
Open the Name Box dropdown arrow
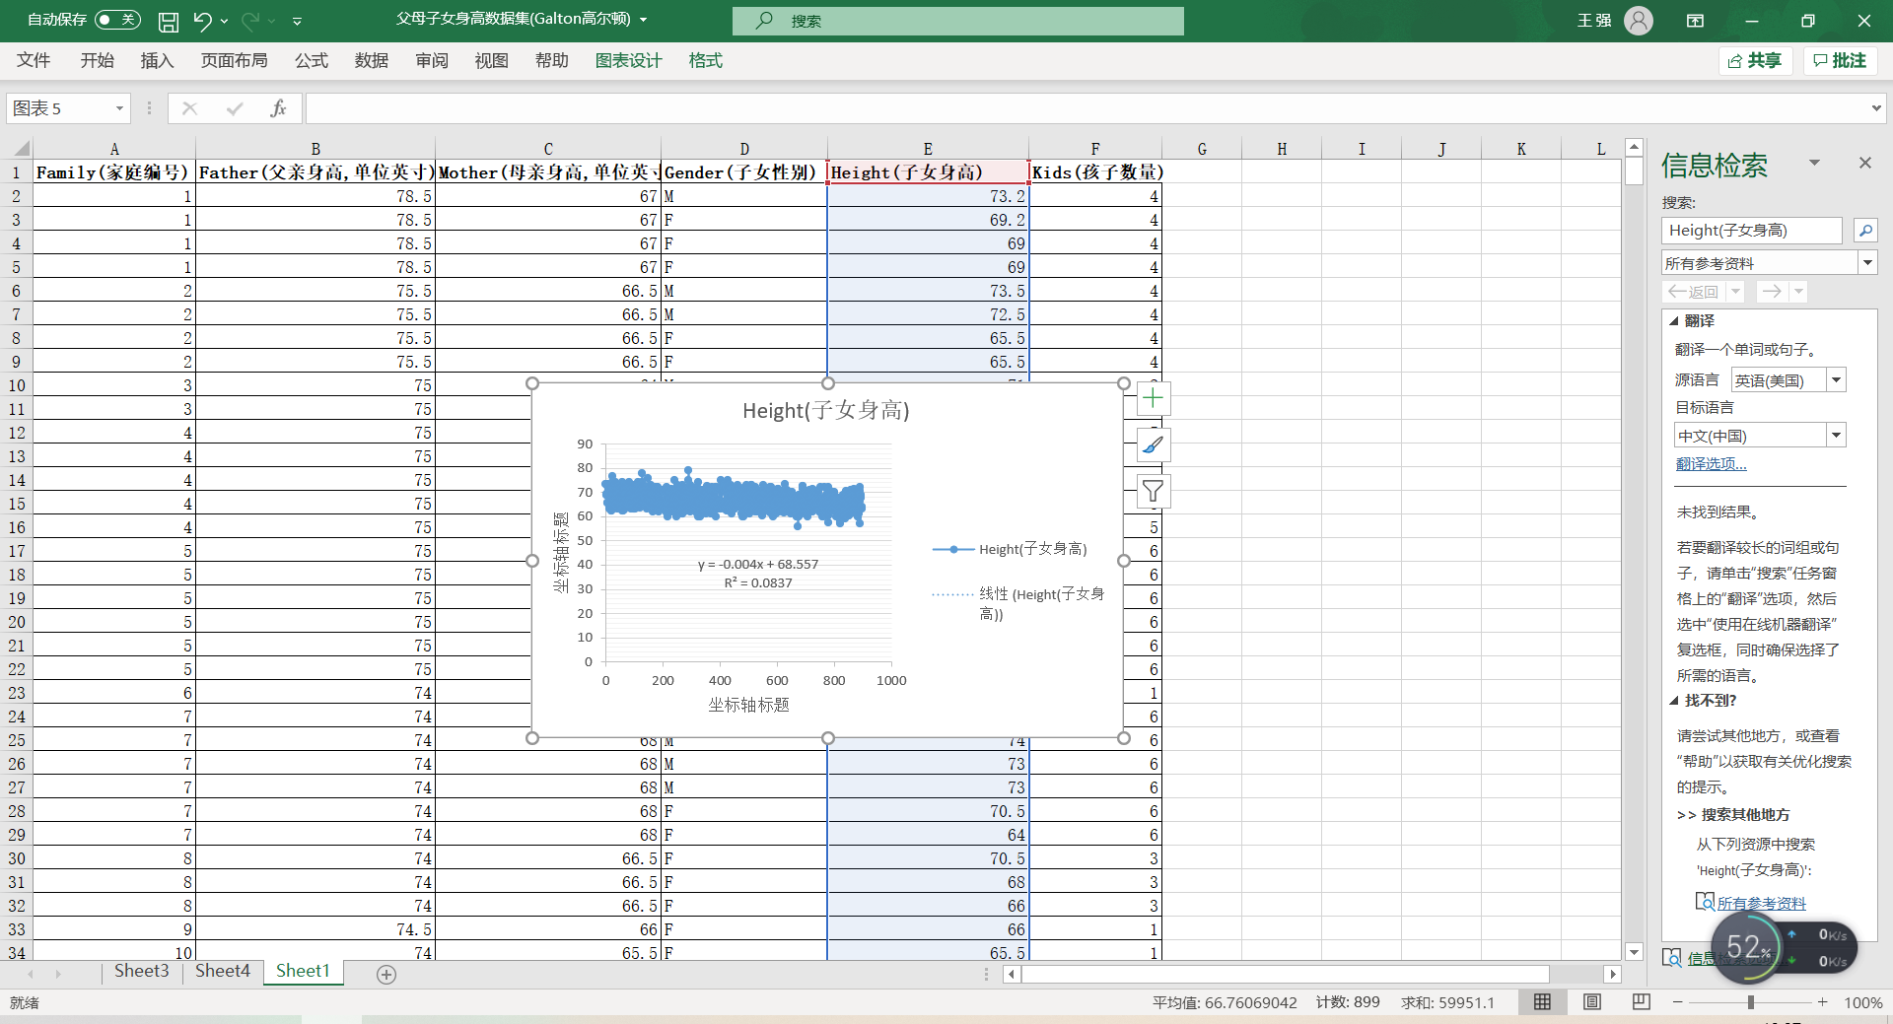click(x=119, y=108)
